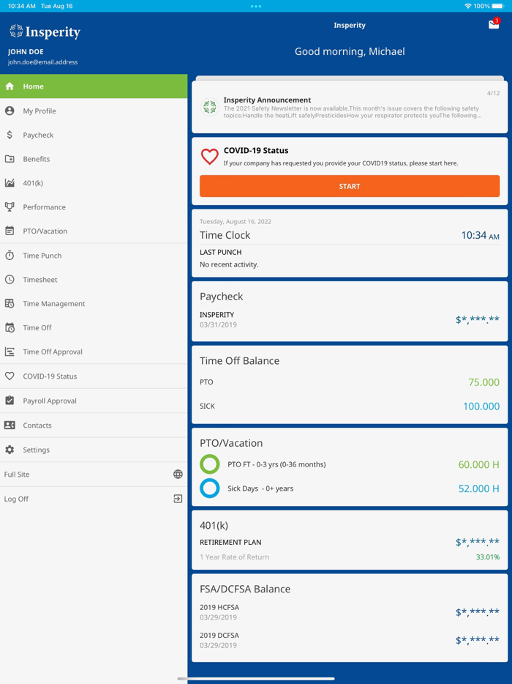Click the Log Off link text
This screenshot has width=512, height=684.
pyautogui.click(x=16, y=499)
